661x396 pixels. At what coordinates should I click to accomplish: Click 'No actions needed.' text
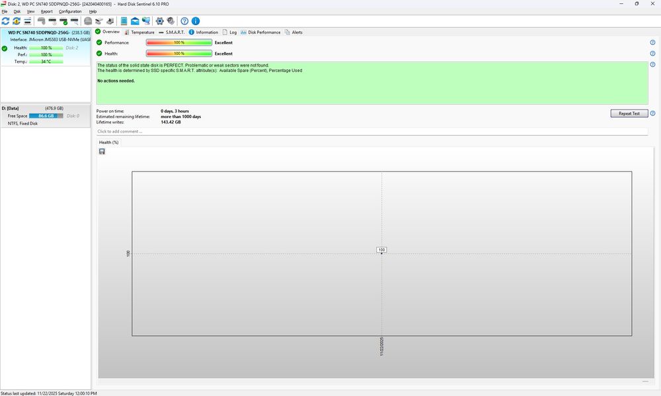(116, 81)
